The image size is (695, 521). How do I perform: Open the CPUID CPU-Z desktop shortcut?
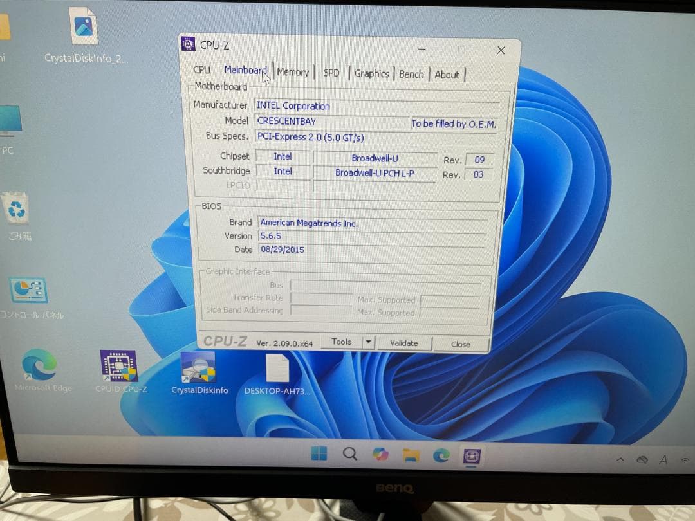(x=120, y=367)
